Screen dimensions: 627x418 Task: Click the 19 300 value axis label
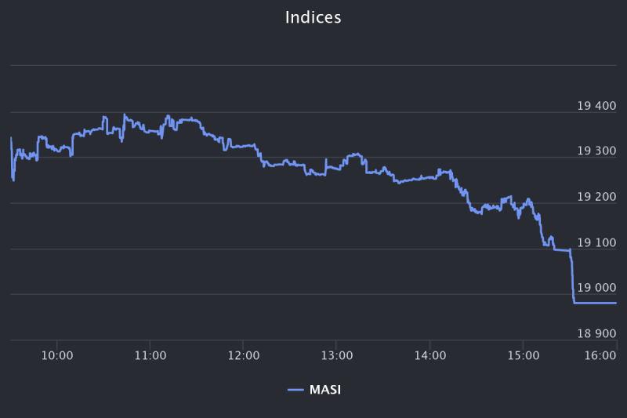click(x=596, y=151)
